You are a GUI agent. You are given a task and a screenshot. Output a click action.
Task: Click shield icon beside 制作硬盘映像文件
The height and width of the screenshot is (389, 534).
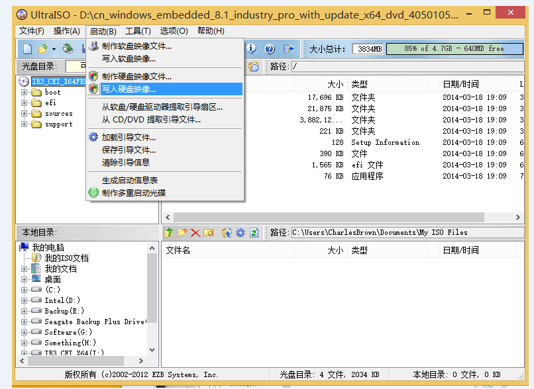[x=93, y=76]
